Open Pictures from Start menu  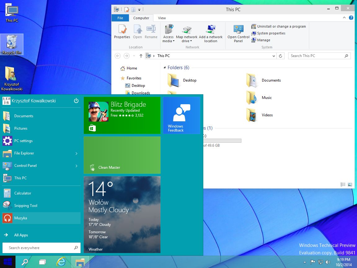click(41, 128)
